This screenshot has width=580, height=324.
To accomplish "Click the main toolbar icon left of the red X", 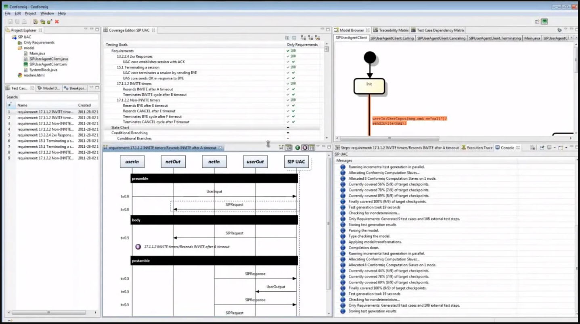I will coord(50,22).
